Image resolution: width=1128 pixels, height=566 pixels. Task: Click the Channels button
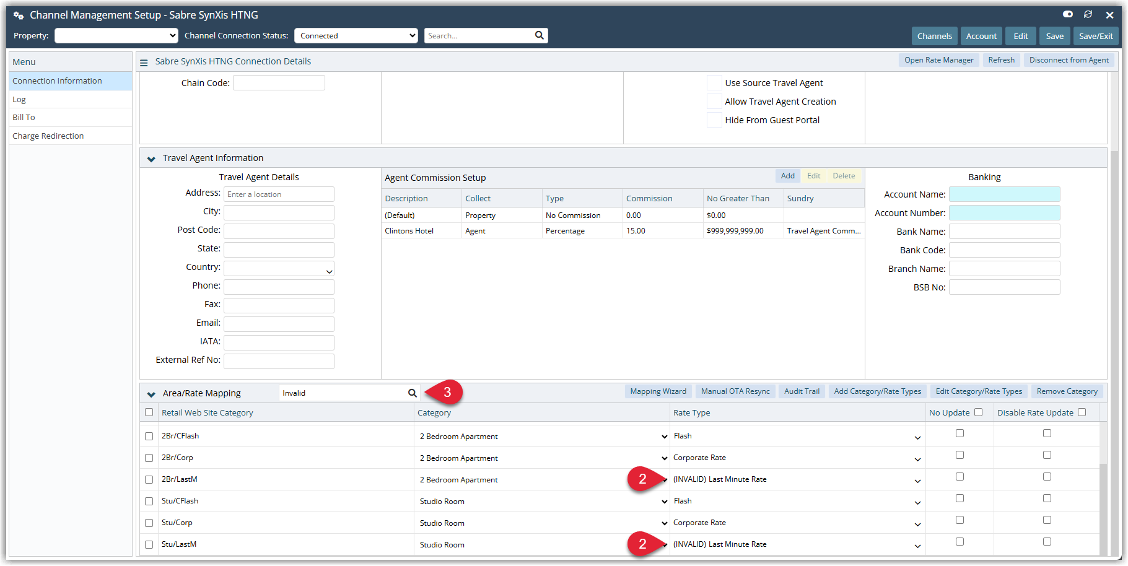click(934, 36)
